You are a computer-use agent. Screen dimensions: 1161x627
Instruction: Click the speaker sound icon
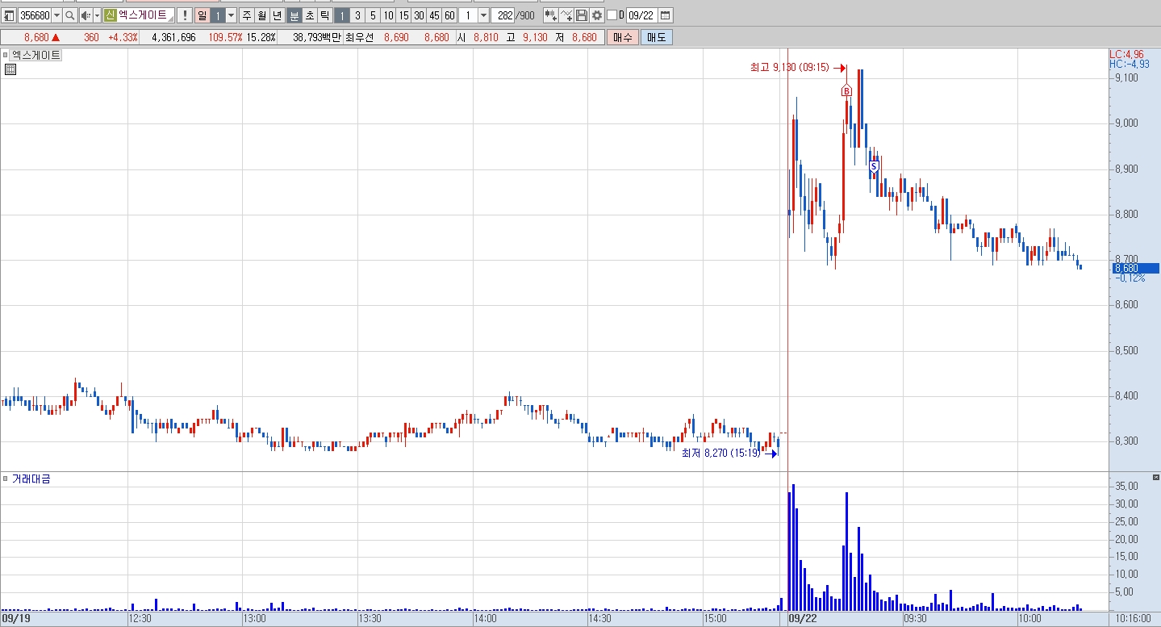(86, 15)
